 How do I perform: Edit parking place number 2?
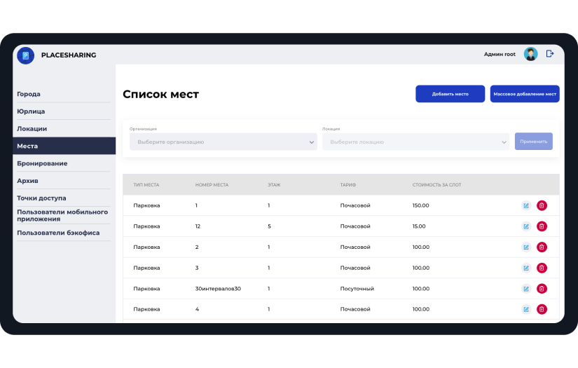click(526, 247)
